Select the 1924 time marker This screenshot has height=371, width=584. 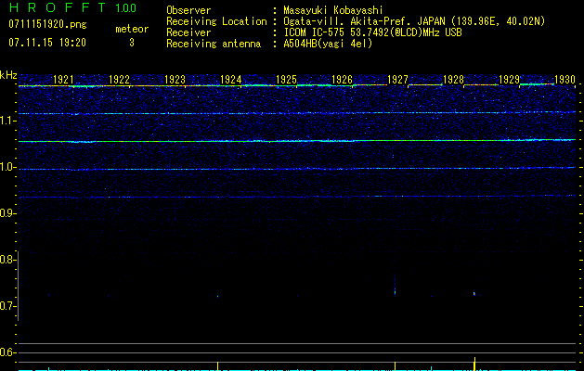(x=231, y=81)
